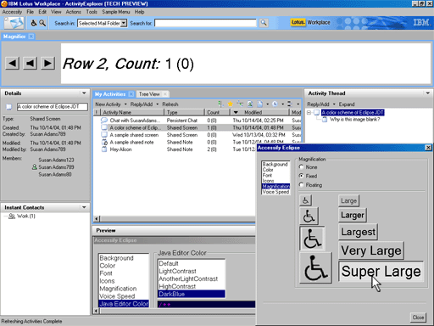Click in the Search for text field
The image size is (434, 326).
pyautogui.click(x=205, y=23)
